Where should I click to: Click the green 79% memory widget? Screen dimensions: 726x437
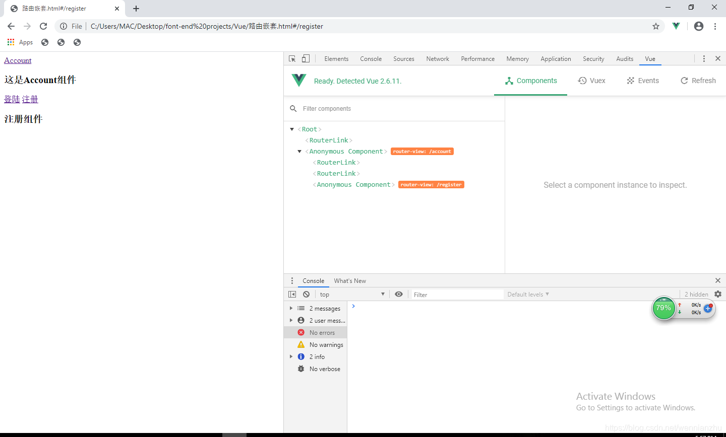pyautogui.click(x=663, y=308)
